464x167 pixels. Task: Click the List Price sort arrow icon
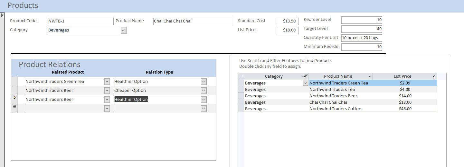tap(434, 76)
